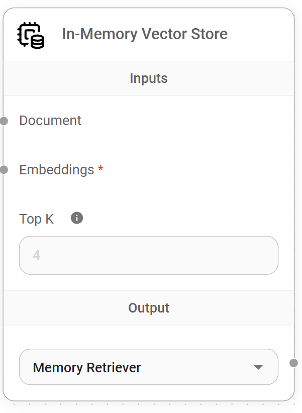Click the In-Memory Vector Store node icon
Image resolution: width=302 pixels, height=413 pixels.
(x=31, y=35)
